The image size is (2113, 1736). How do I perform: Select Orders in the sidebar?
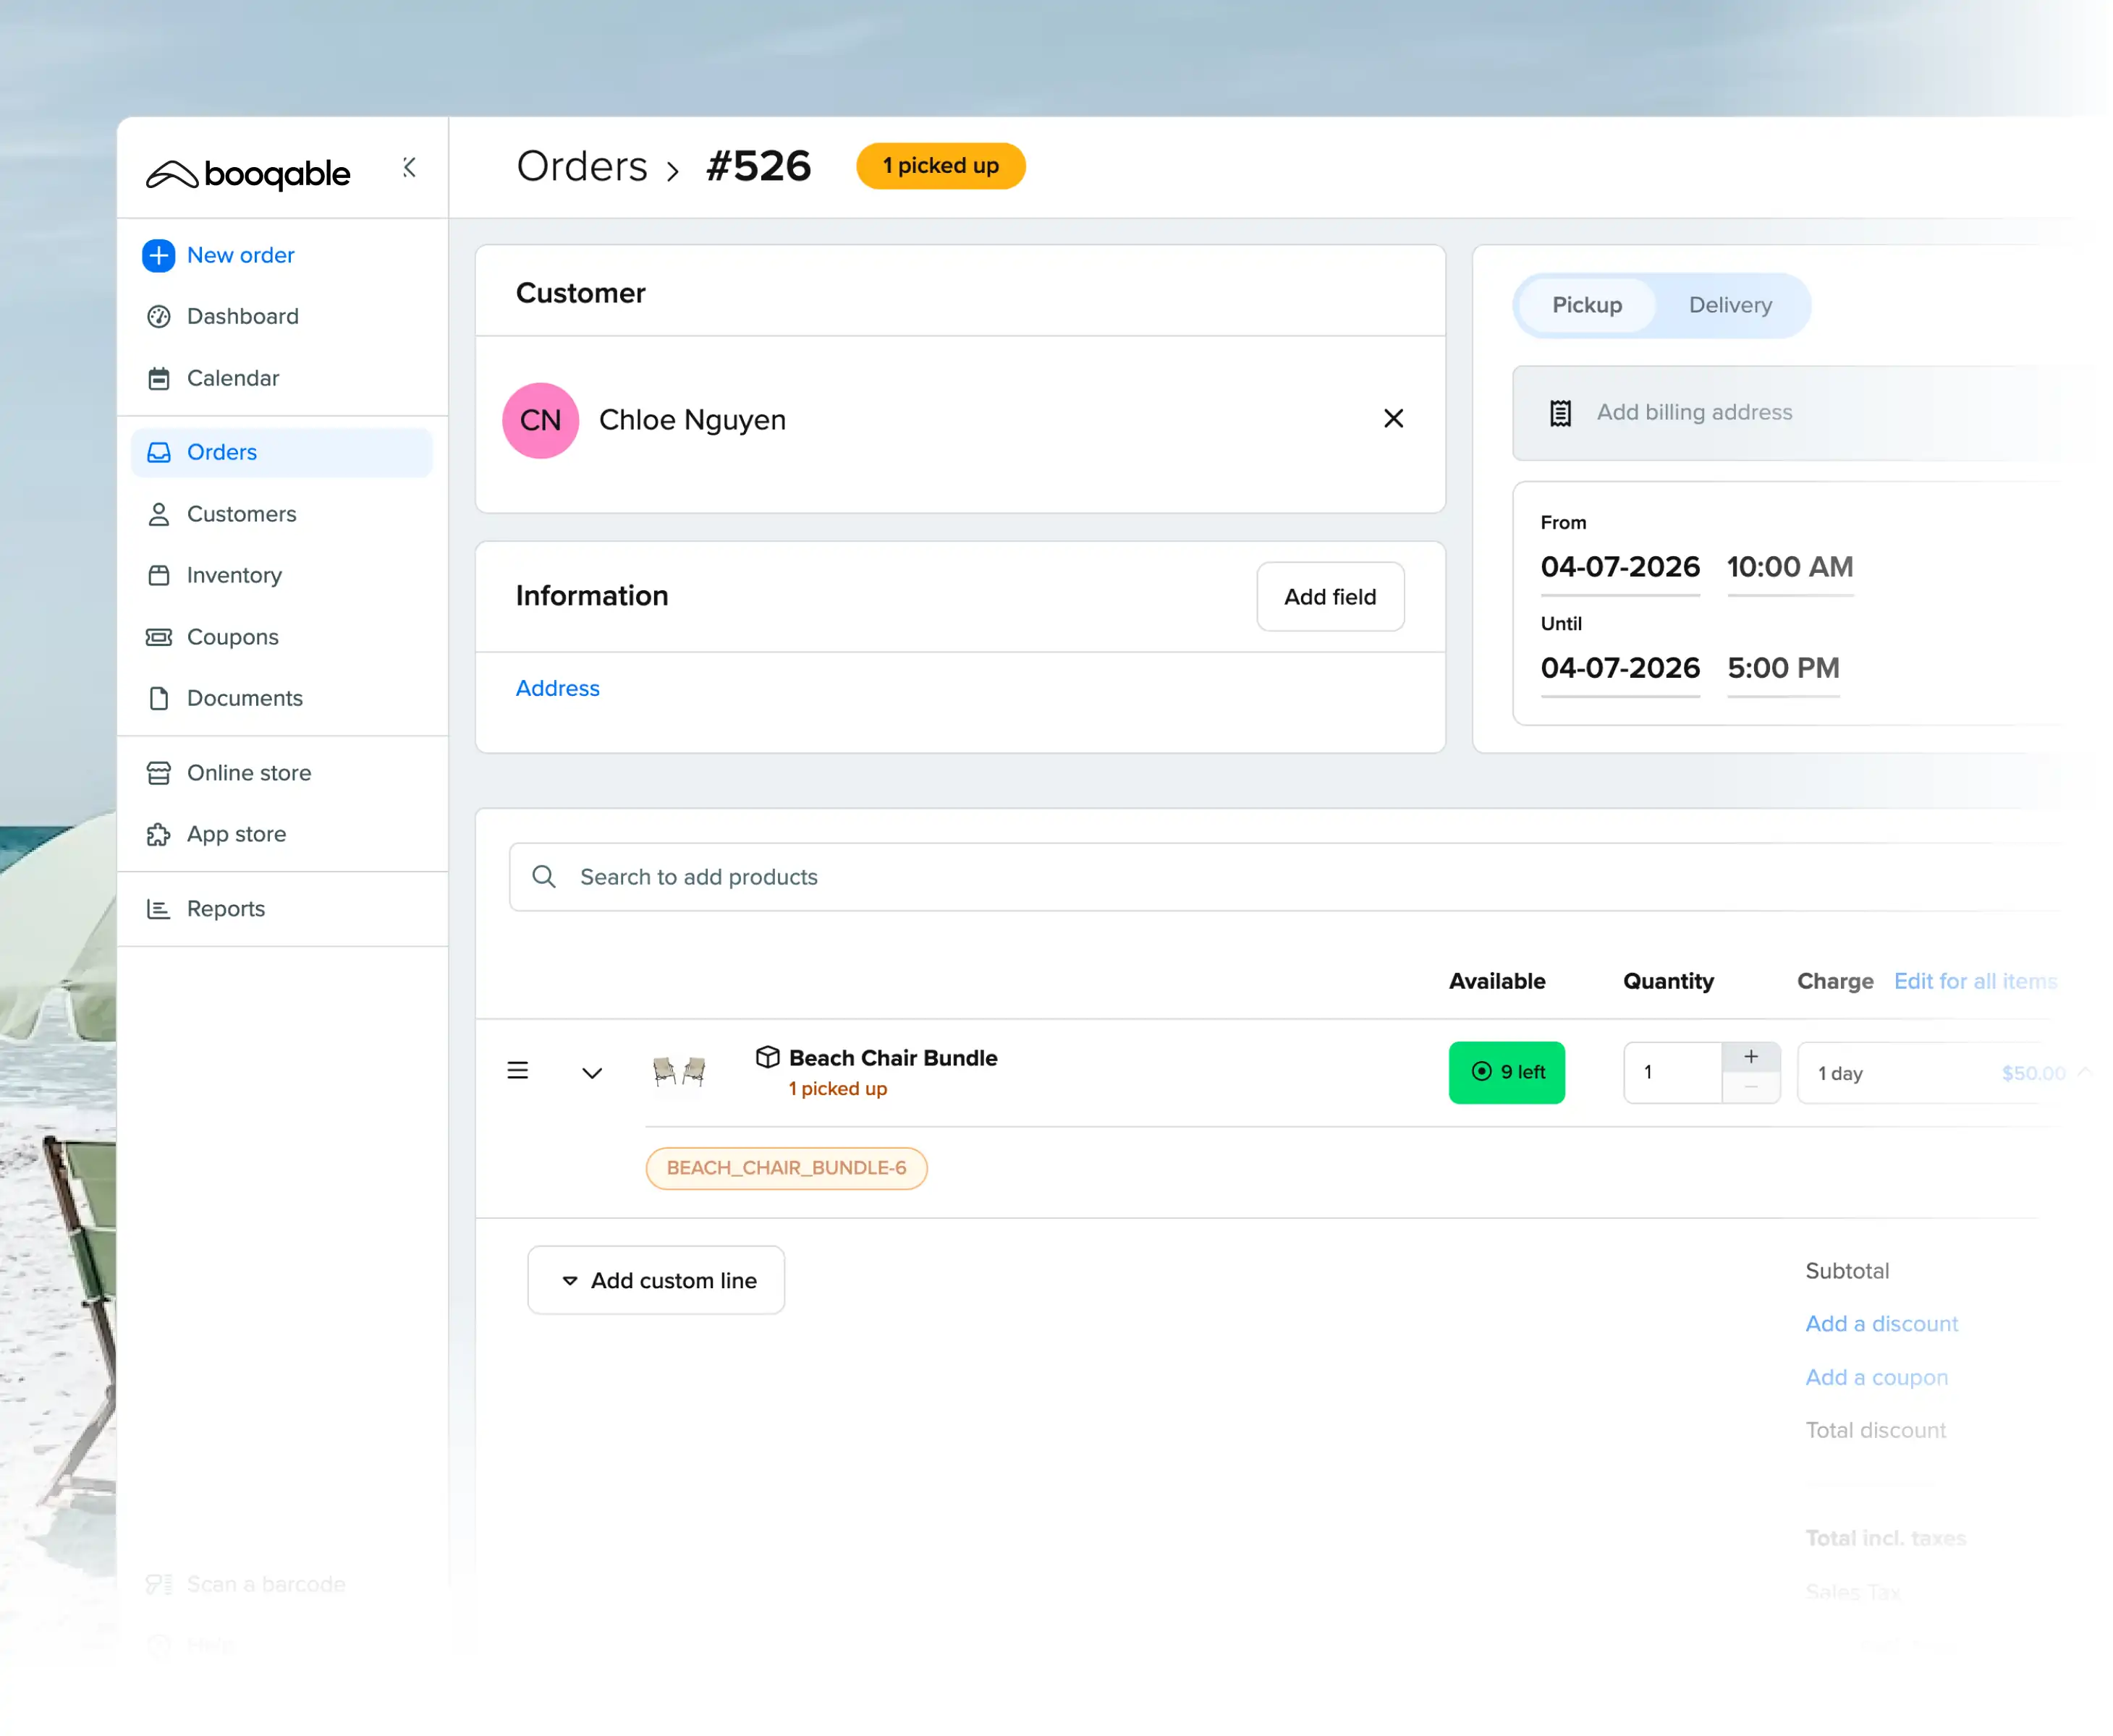(x=281, y=453)
